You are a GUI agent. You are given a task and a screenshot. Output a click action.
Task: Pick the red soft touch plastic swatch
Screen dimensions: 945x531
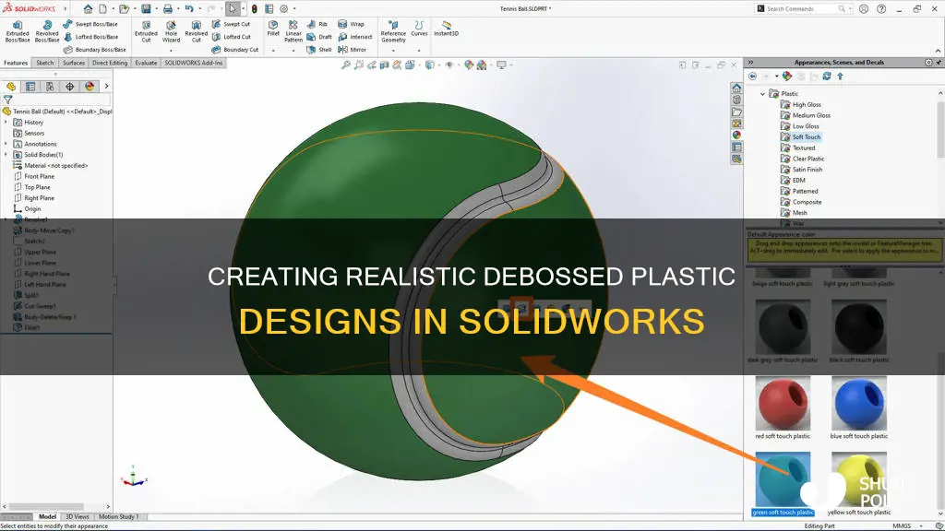click(x=783, y=404)
